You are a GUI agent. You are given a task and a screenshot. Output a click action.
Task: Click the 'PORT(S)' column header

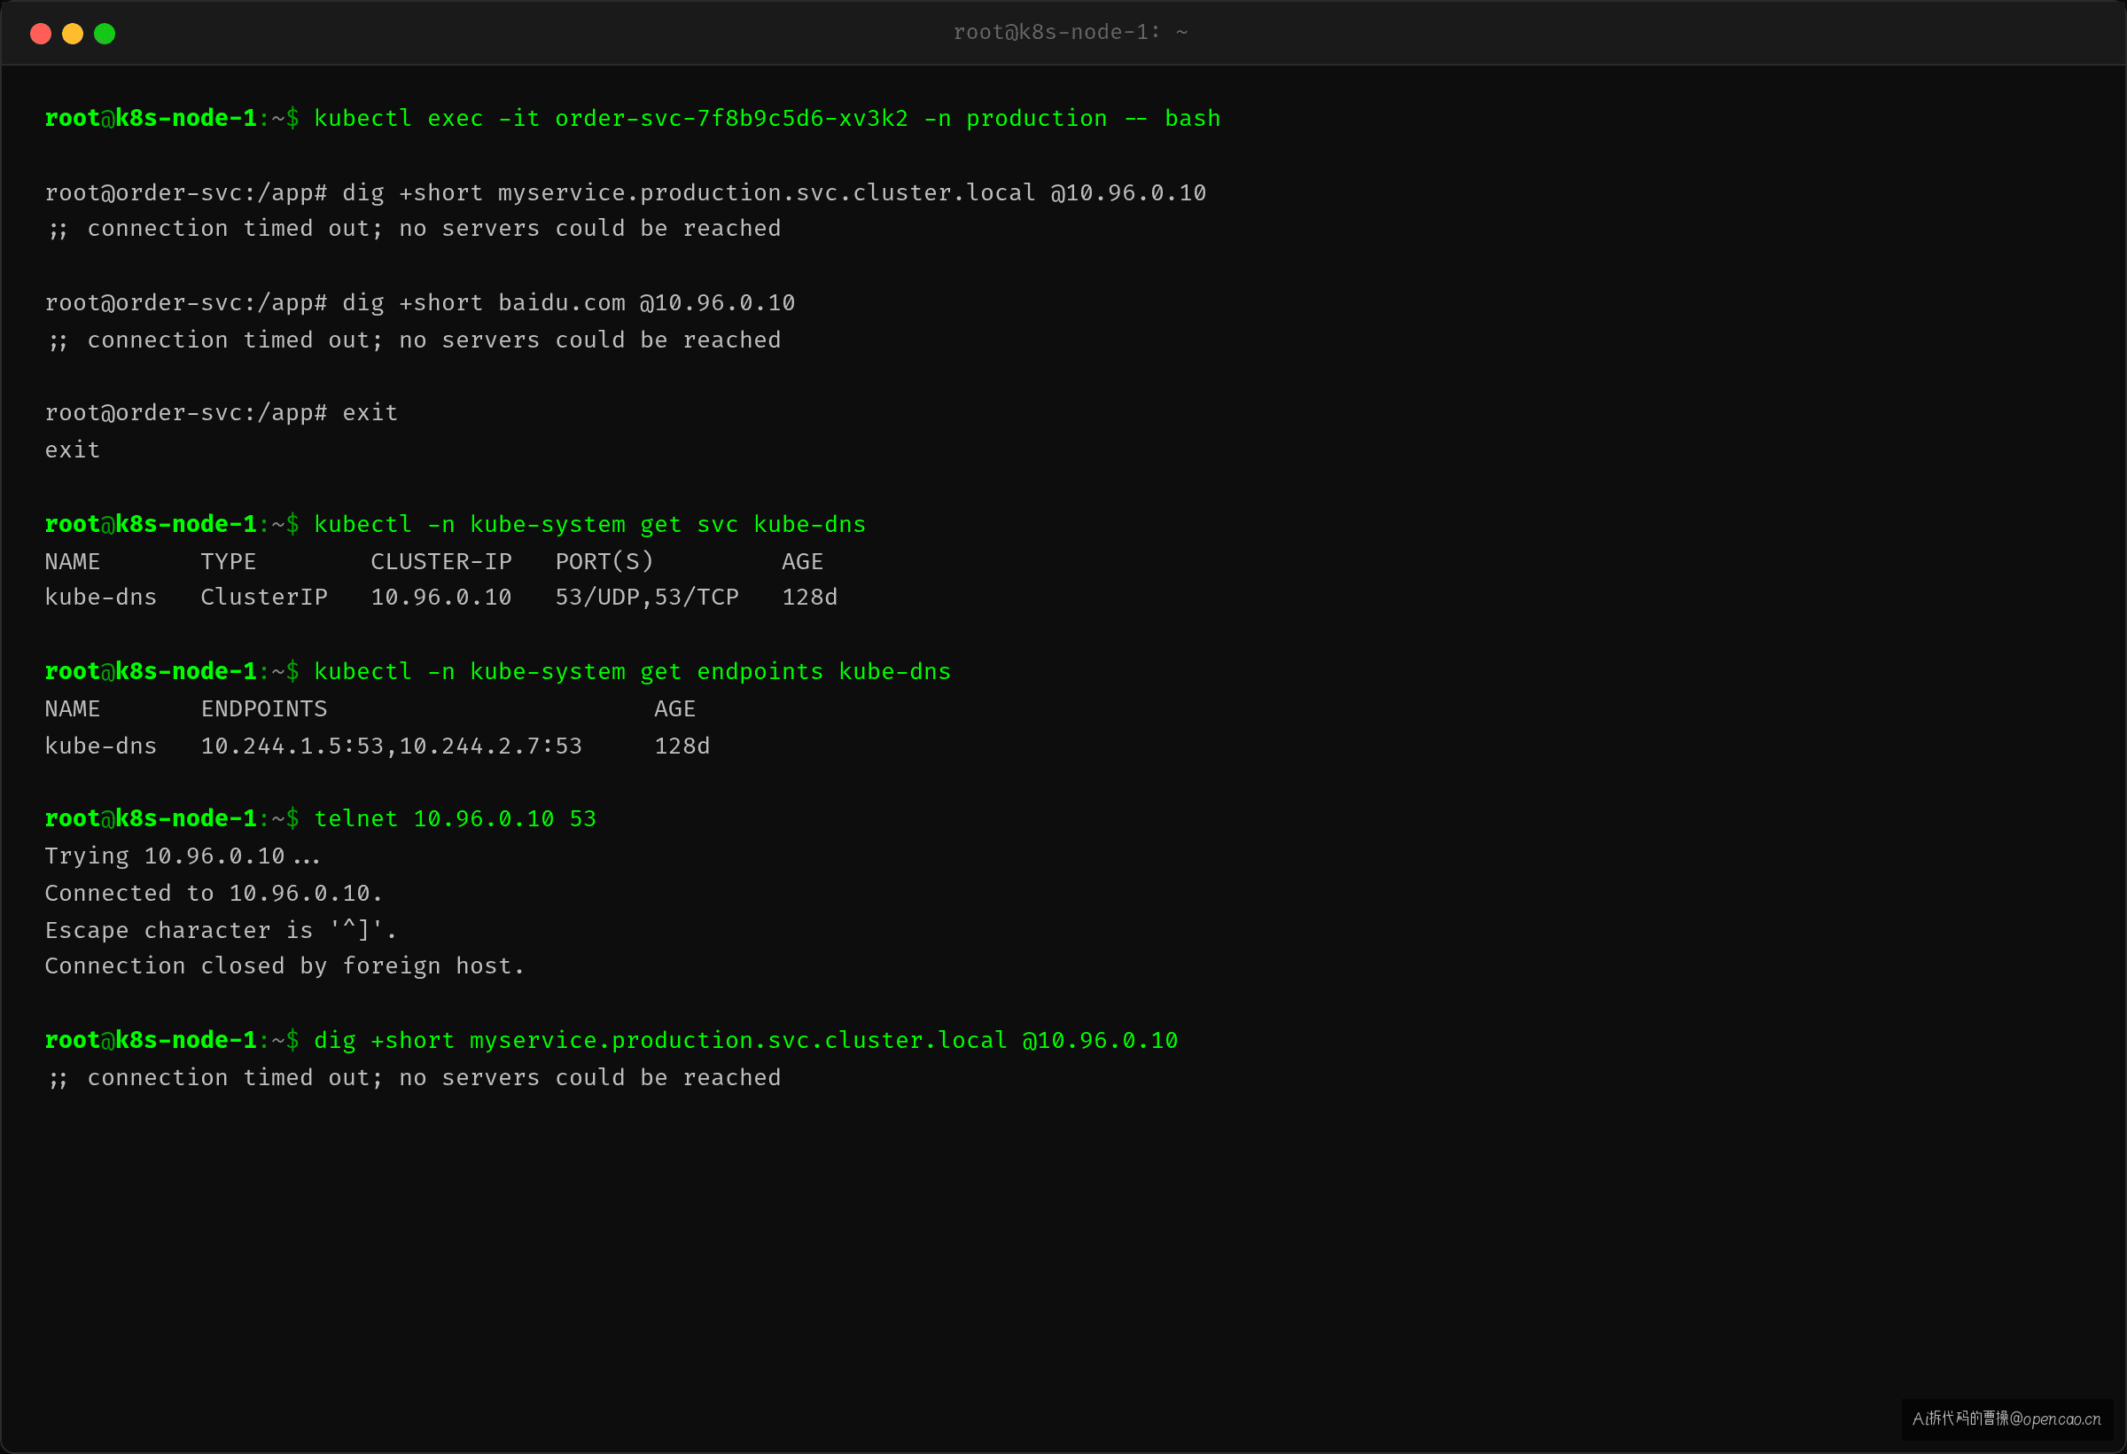tap(604, 561)
